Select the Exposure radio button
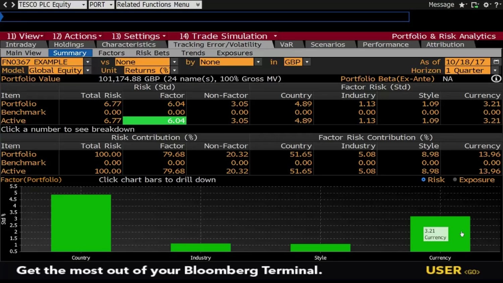 click(455, 180)
